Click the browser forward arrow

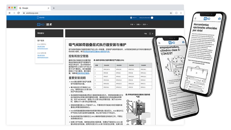(x=14, y=13)
